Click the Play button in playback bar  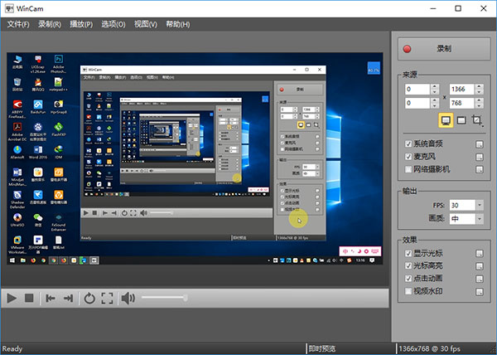click(x=12, y=298)
